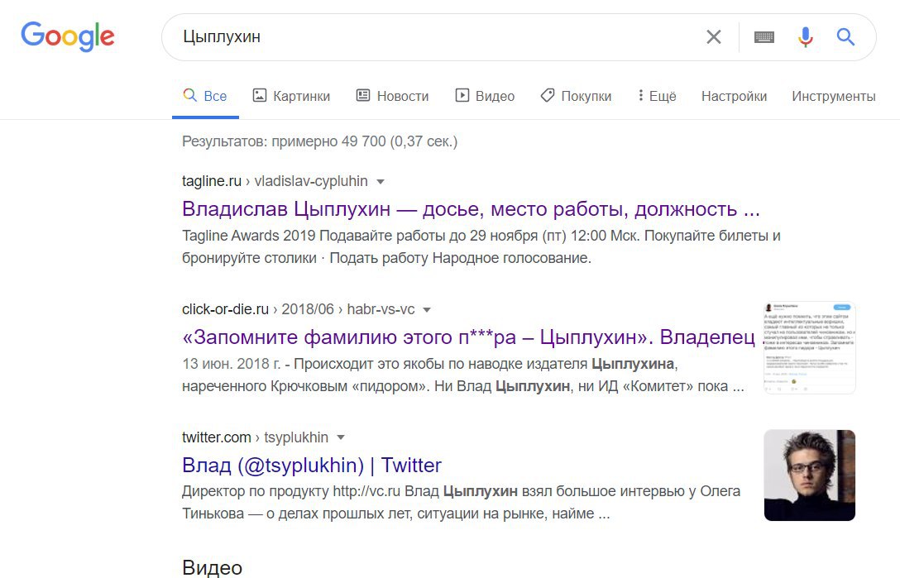Clear the search query with X
Viewport: 900px width, 578px height.
pos(713,37)
